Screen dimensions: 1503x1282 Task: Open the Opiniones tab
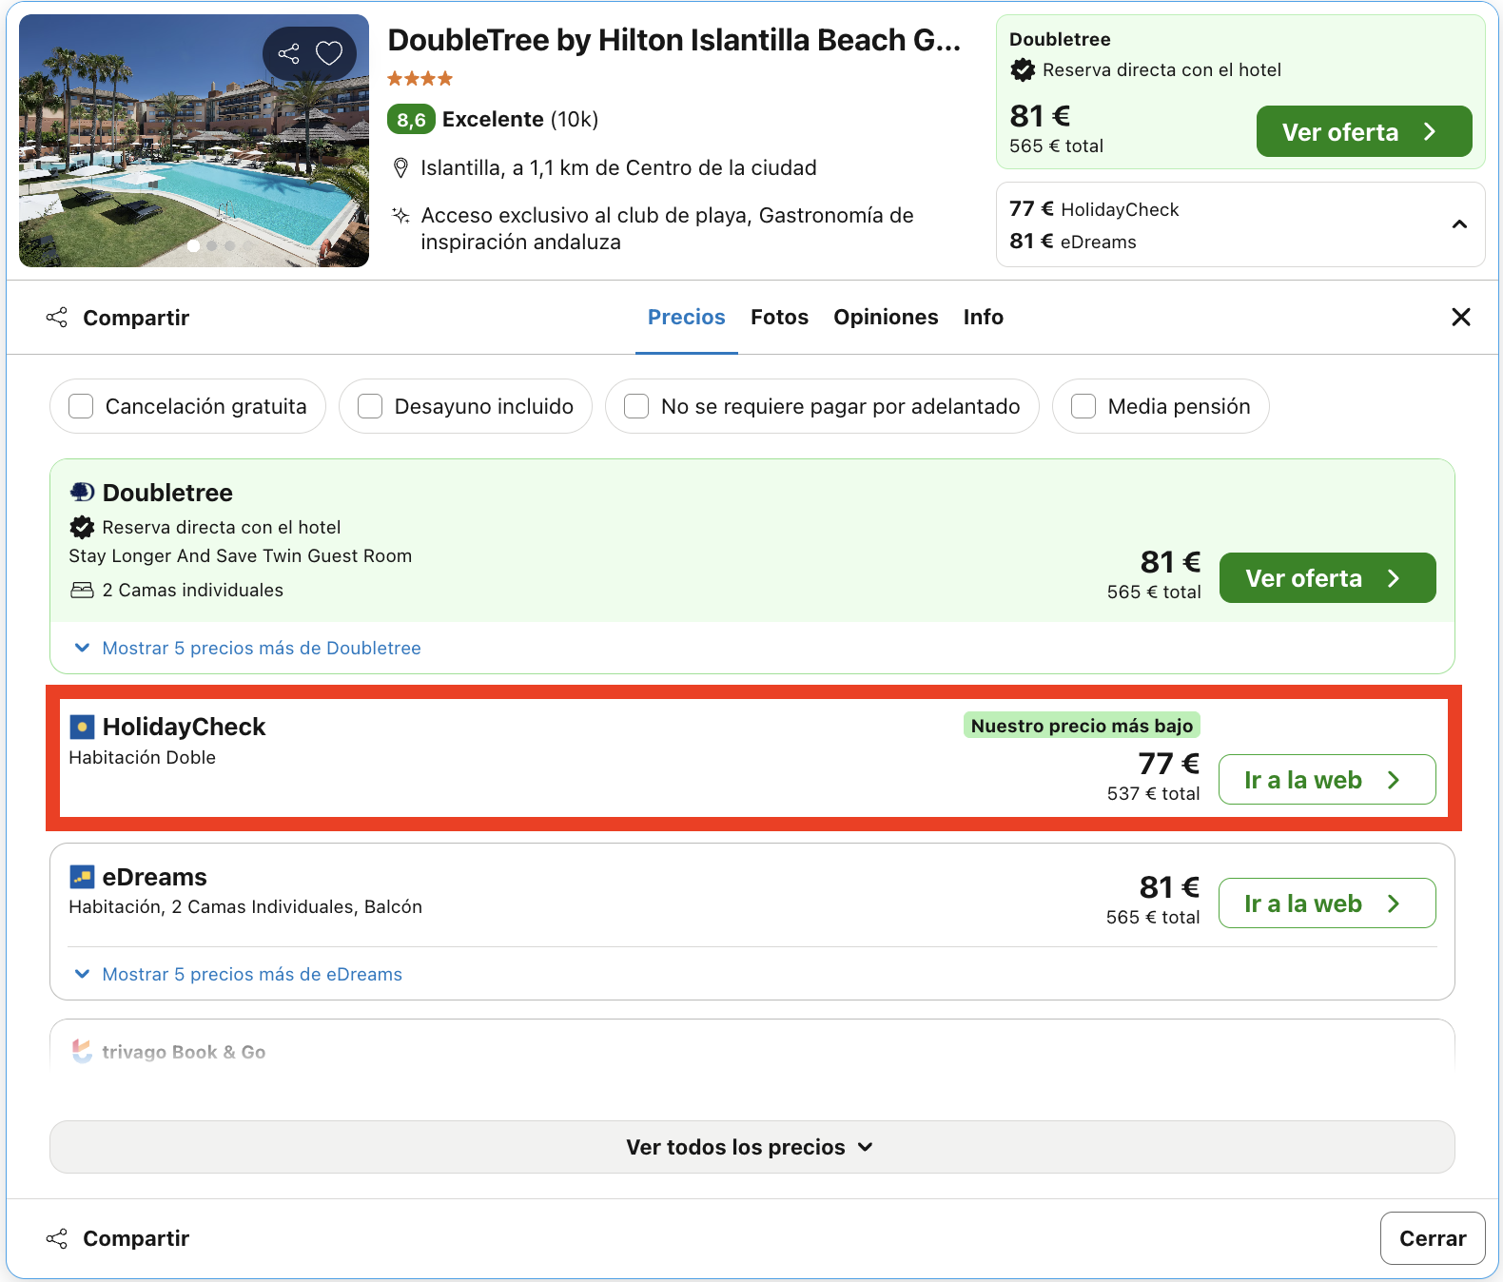[x=886, y=317]
